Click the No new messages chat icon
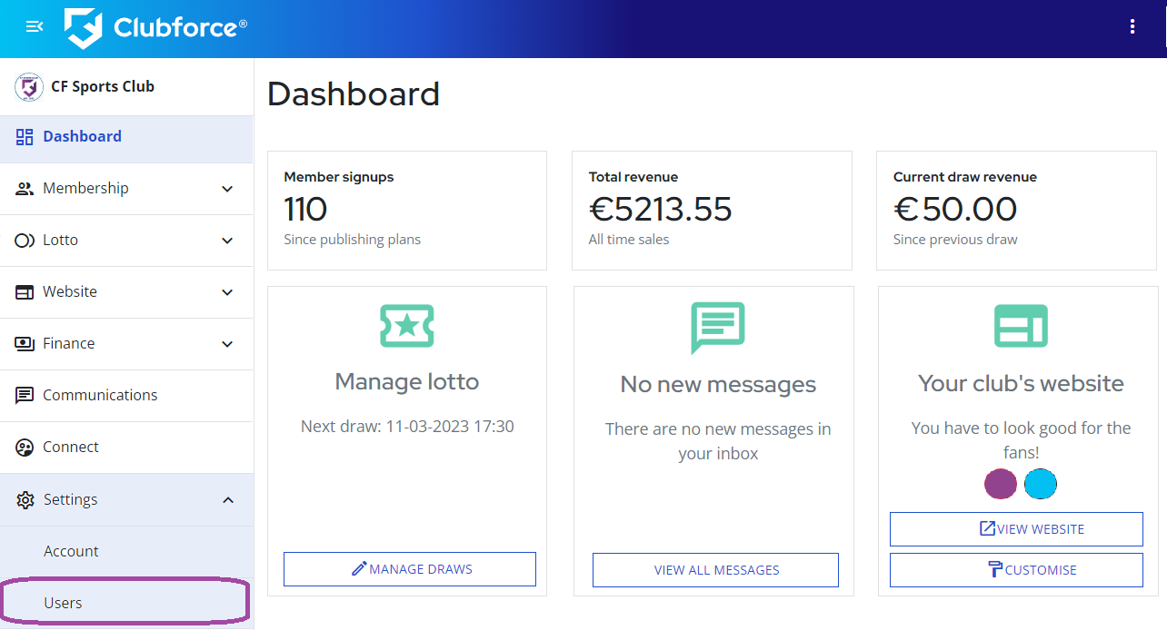This screenshot has height=630, width=1167. pyautogui.click(x=717, y=328)
